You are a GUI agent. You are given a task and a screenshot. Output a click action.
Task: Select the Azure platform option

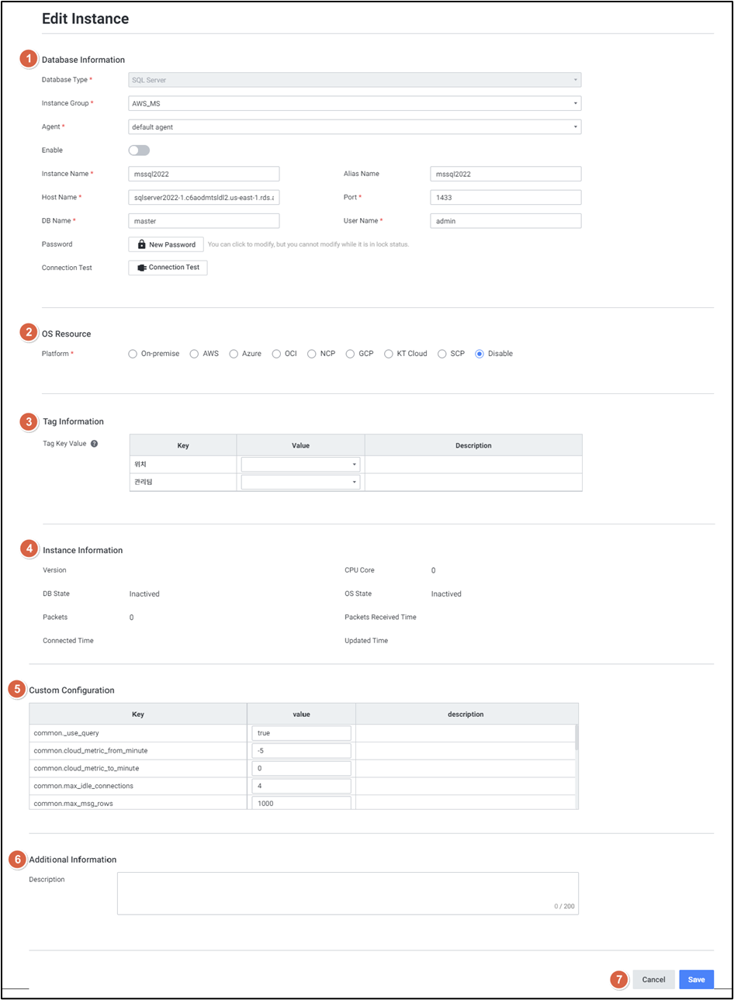(x=234, y=354)
